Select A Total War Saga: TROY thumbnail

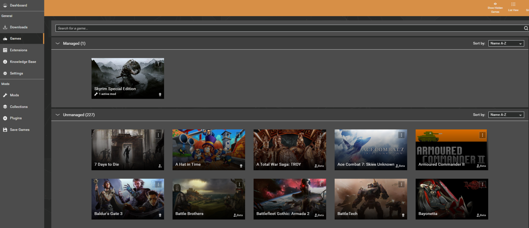pos(290,149)
